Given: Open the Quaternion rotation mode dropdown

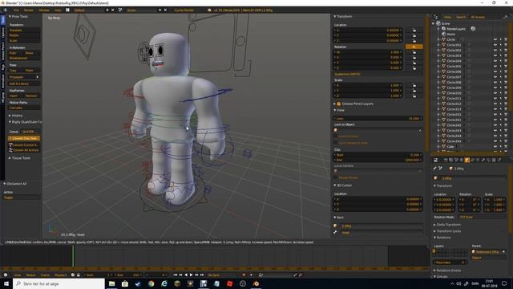Looking at the screenshot, I should point(378,74).
